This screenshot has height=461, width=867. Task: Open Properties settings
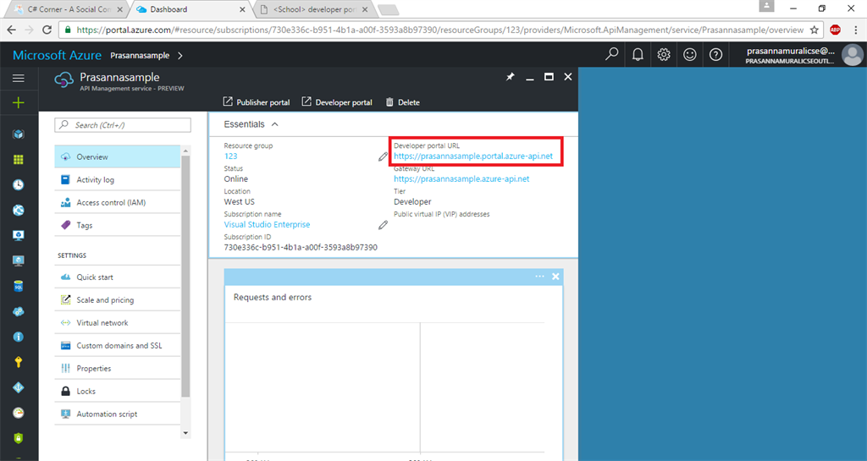pos(117,368)
